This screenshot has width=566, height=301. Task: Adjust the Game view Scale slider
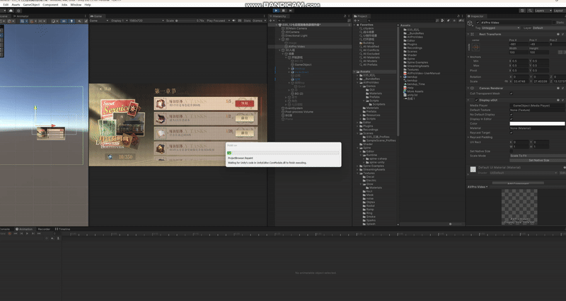(x=185, y=21)
